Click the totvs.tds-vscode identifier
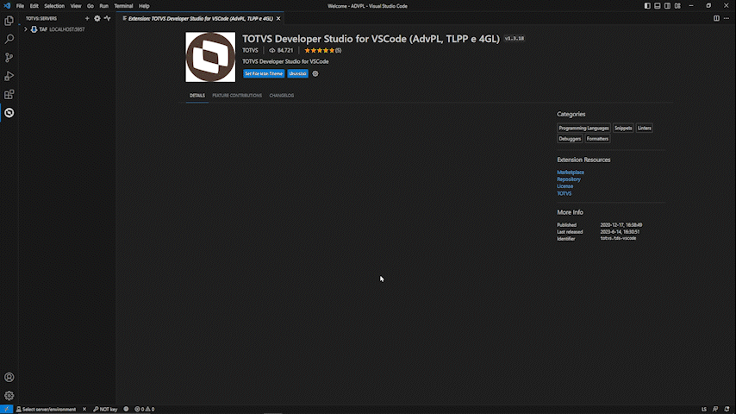 coord(618,238)
